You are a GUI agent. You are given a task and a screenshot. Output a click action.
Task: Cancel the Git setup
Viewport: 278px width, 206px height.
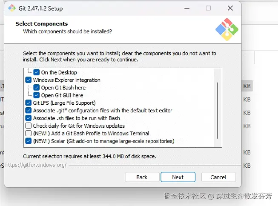[x=218, y=177]
